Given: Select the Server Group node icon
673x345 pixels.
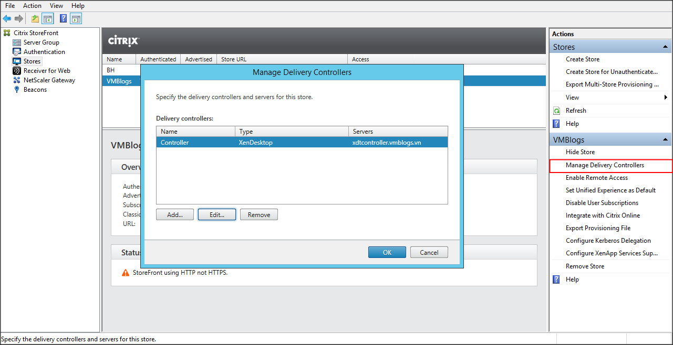Looking at the screenshot, I should tap(17, 42).
